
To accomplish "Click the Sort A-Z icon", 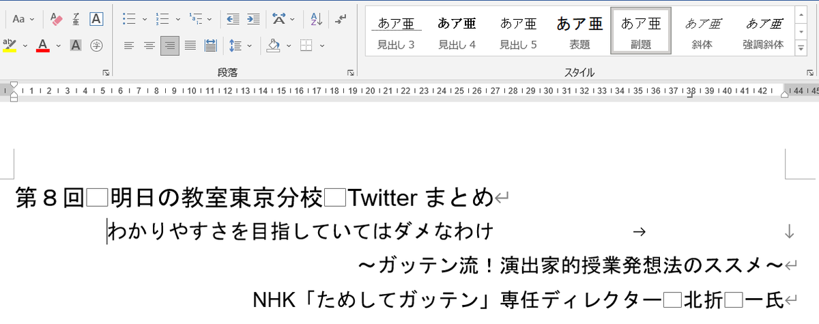I will pos(317,18).
